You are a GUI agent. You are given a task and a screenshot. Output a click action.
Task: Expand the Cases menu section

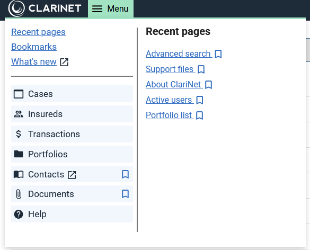(72, 94)
